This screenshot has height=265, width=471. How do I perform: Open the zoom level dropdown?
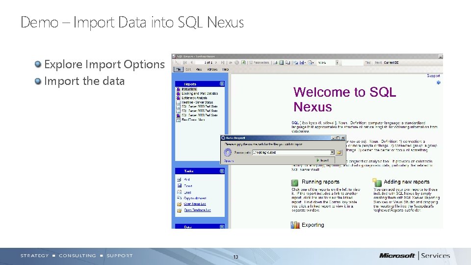pyautogui.click(x=337, y=62)
